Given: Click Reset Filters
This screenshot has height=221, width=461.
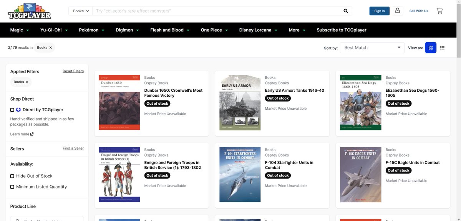Looking at the screenshot, I should pos(73,71).
